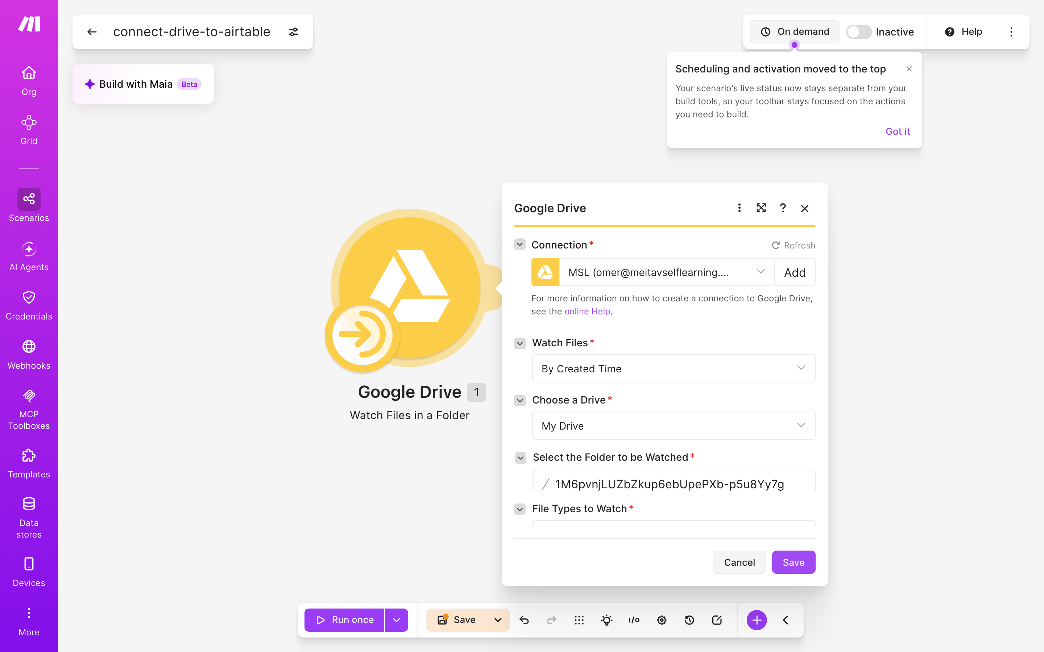This screenshot has height=652, width=1044.
Task: Open the Grid sidebar item
Action: coord(29,130)
